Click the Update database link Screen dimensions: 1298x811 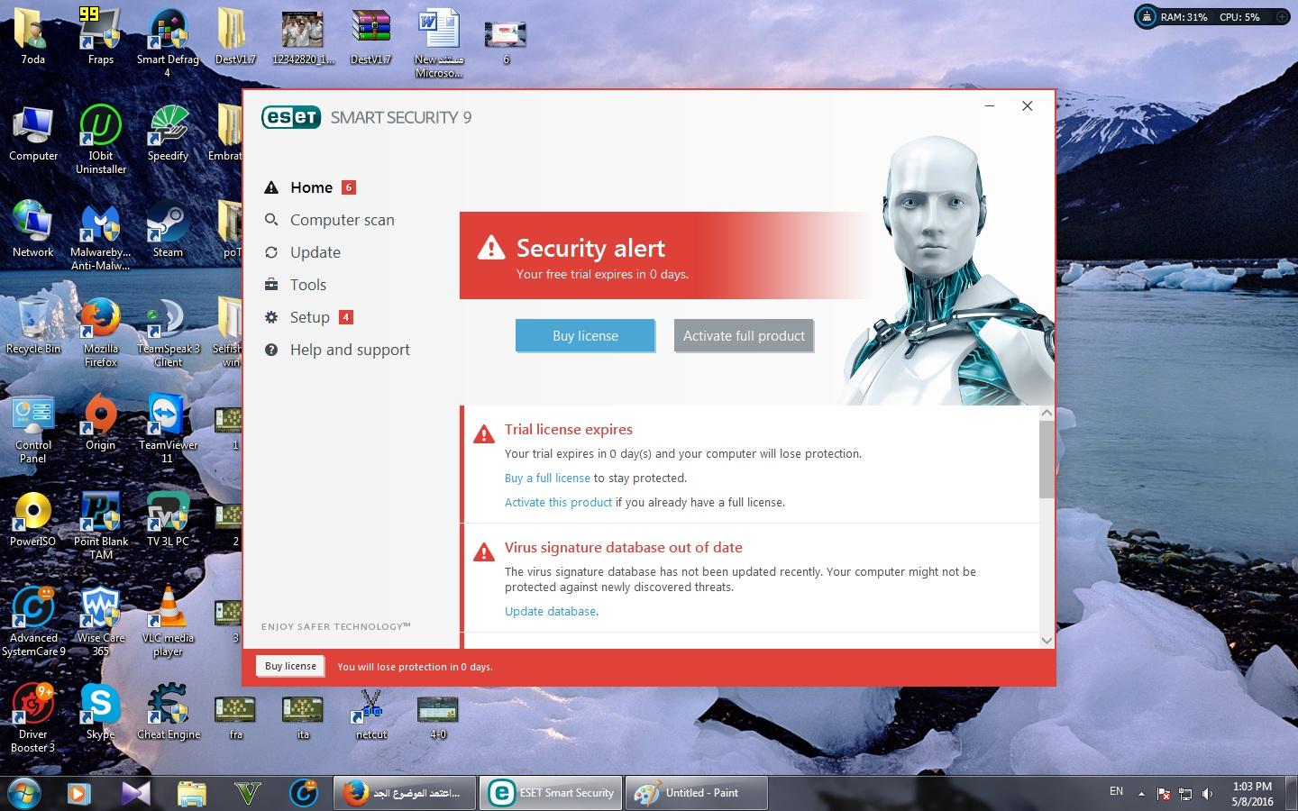(x=550, y=612)
